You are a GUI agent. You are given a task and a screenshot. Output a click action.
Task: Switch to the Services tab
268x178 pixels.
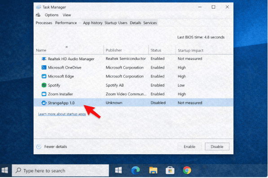(x=150, y=23)
